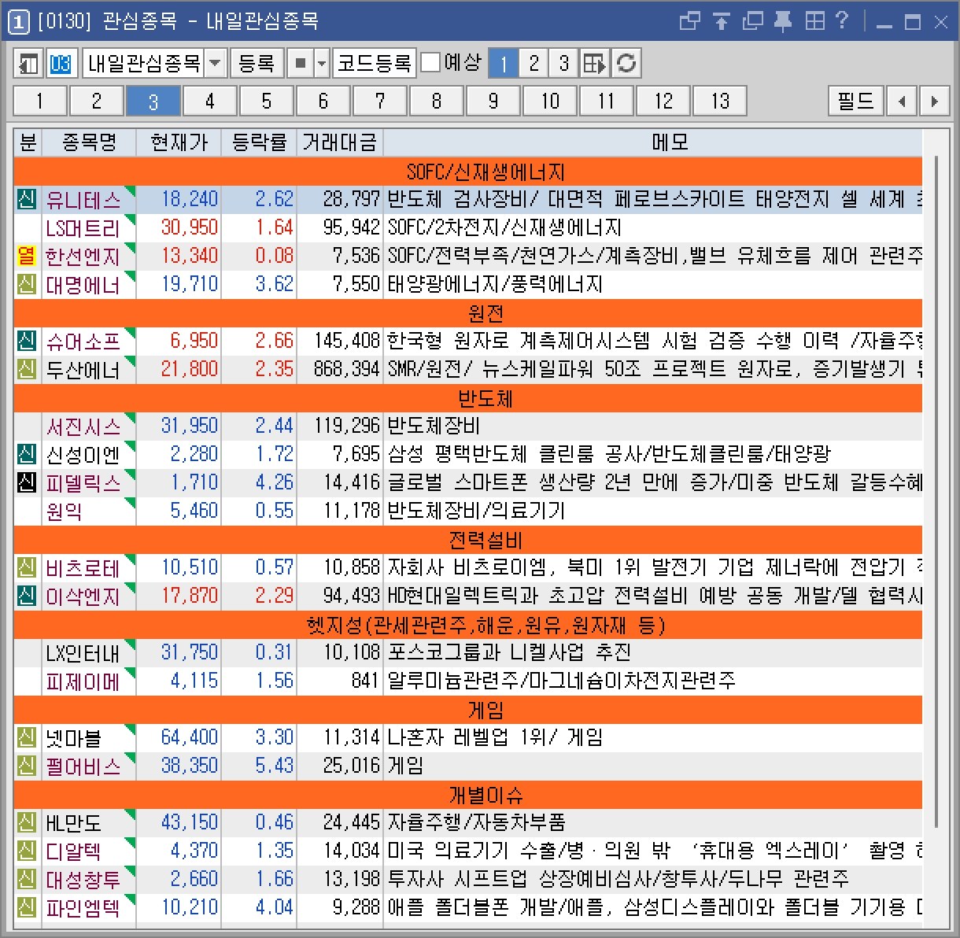Click the 필드 button
This screenshot has width=960, height=938.
(x=855, y=101)
